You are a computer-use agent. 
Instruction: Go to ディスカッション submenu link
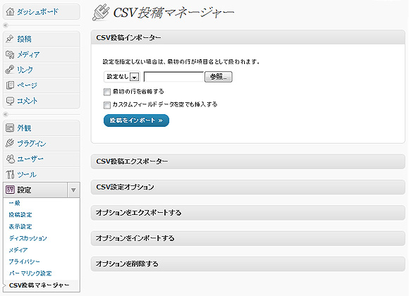pyautogui.click(x=28, y=238)
